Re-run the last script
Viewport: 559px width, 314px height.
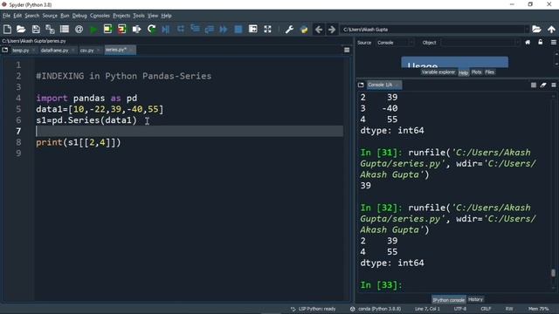click(151, 29)
